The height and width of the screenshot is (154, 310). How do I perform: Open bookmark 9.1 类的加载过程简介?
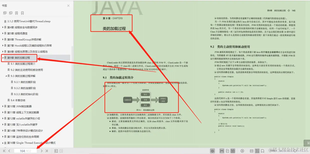[x=23, y=64]
